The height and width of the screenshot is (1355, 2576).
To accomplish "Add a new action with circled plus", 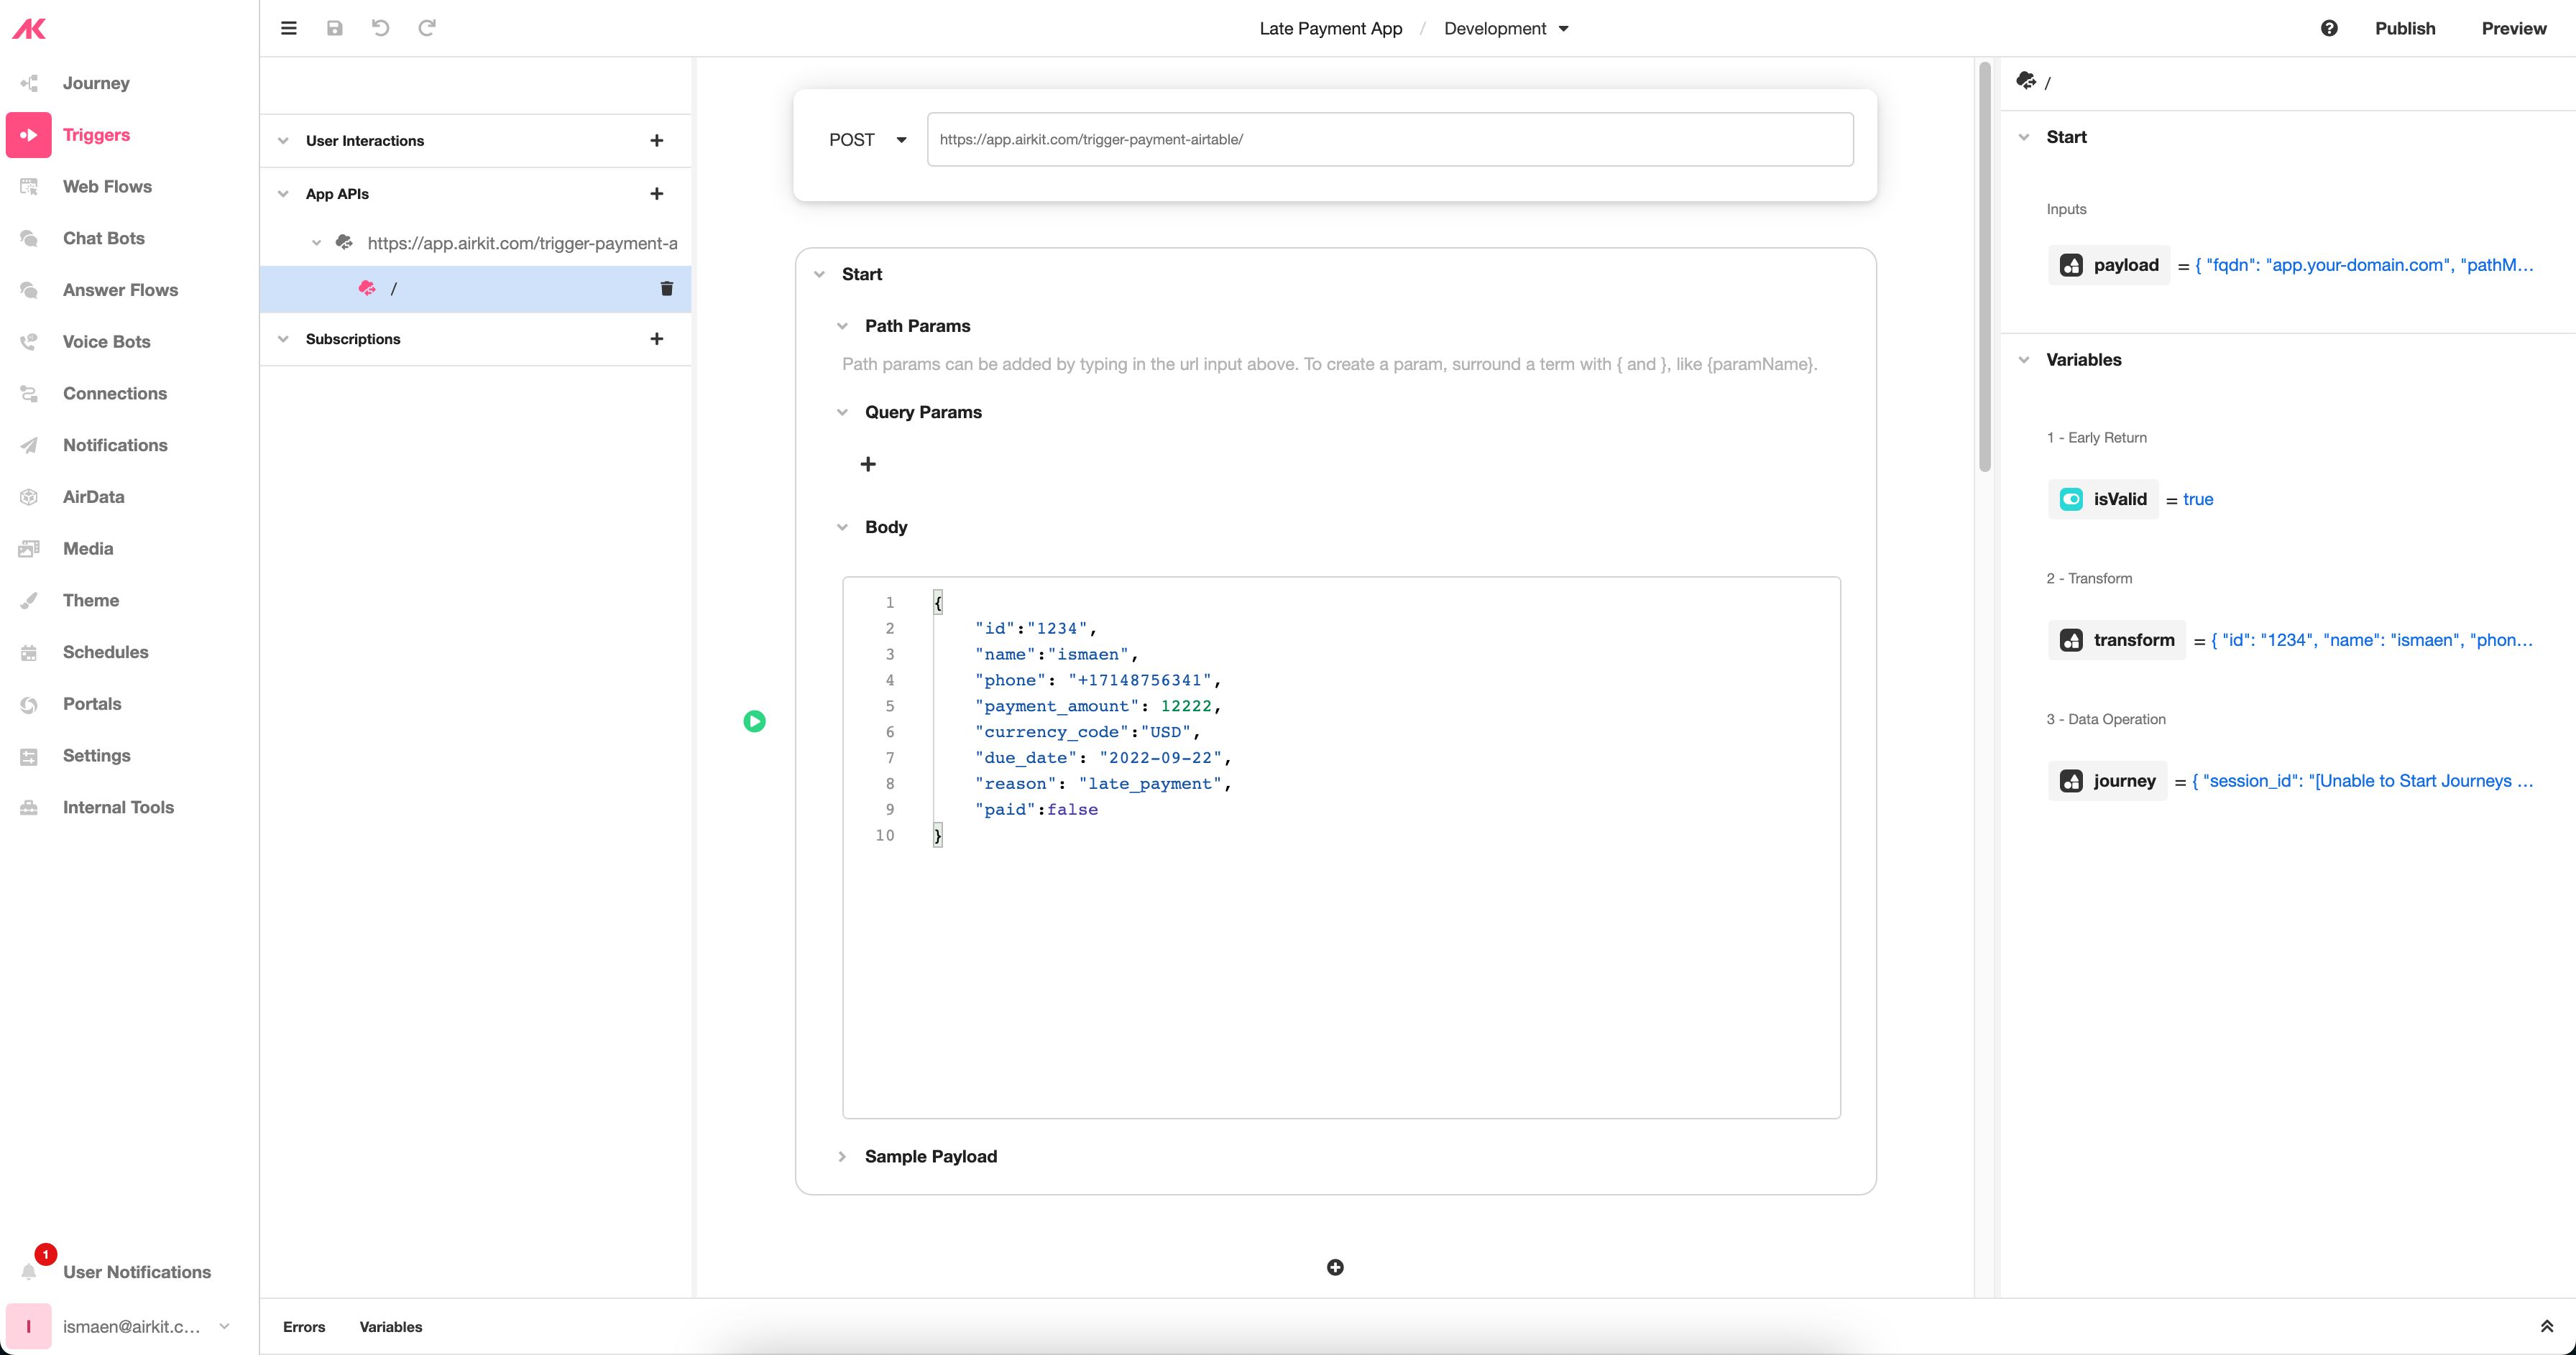I will coord(1335,1267).
